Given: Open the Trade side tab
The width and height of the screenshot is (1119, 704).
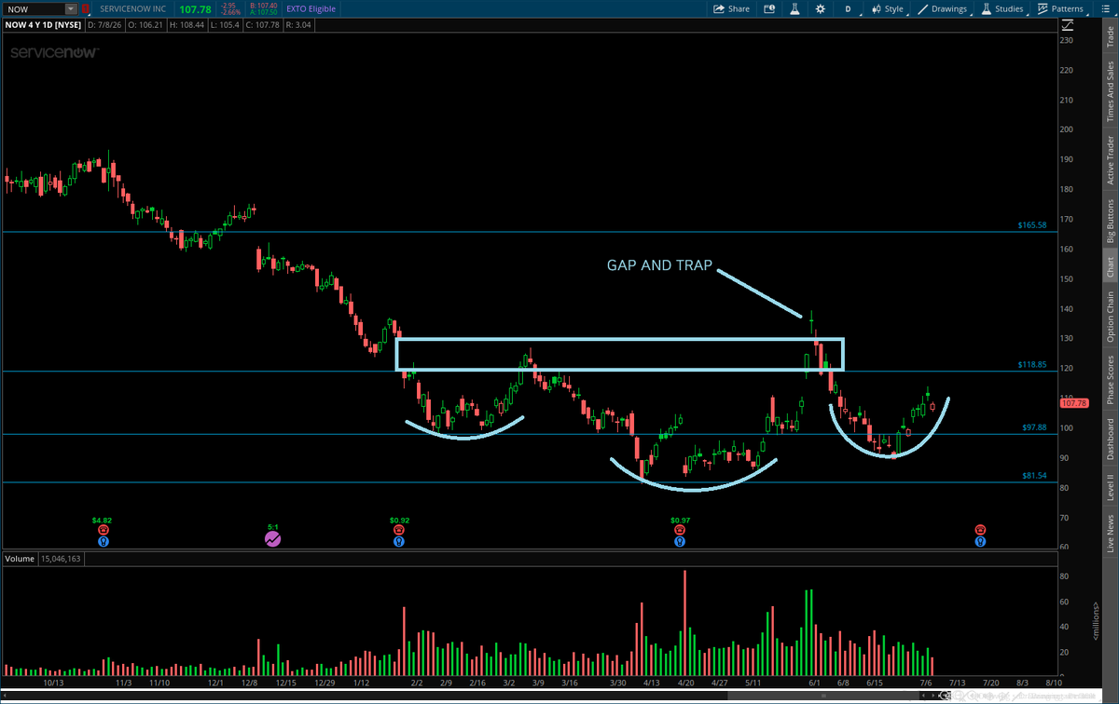Looking at the screenshot, I should pos(1110,37).
